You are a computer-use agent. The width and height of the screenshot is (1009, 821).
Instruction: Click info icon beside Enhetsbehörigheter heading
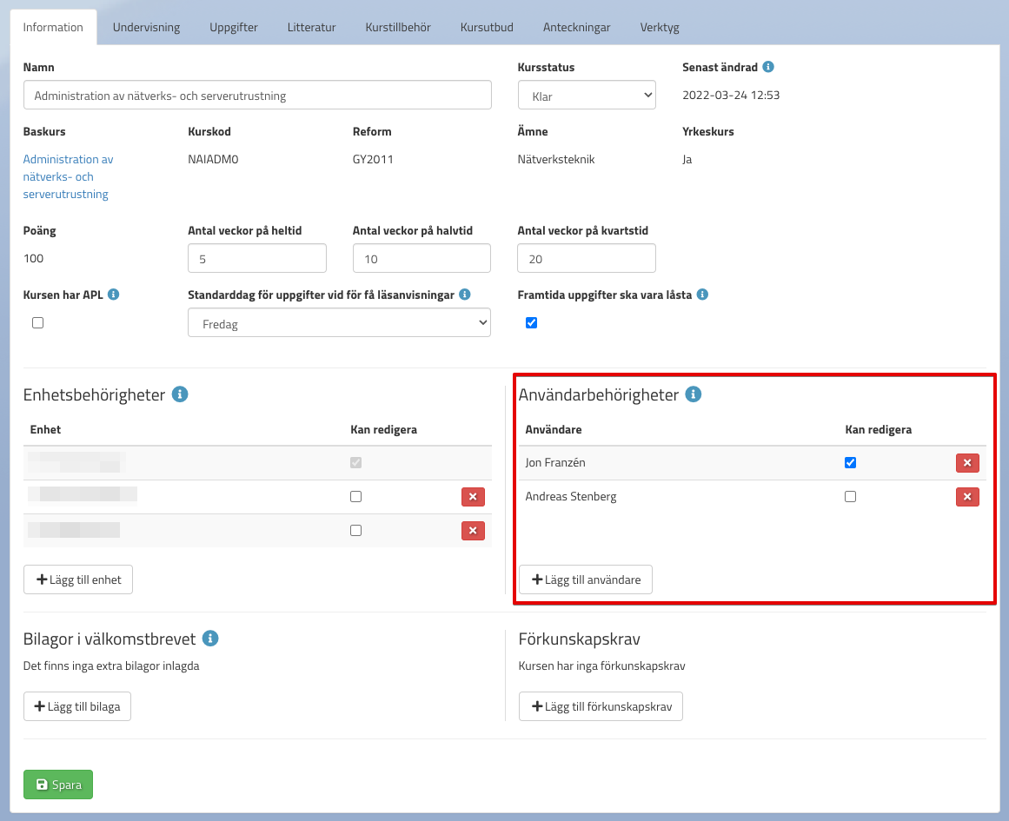point(180,394)
